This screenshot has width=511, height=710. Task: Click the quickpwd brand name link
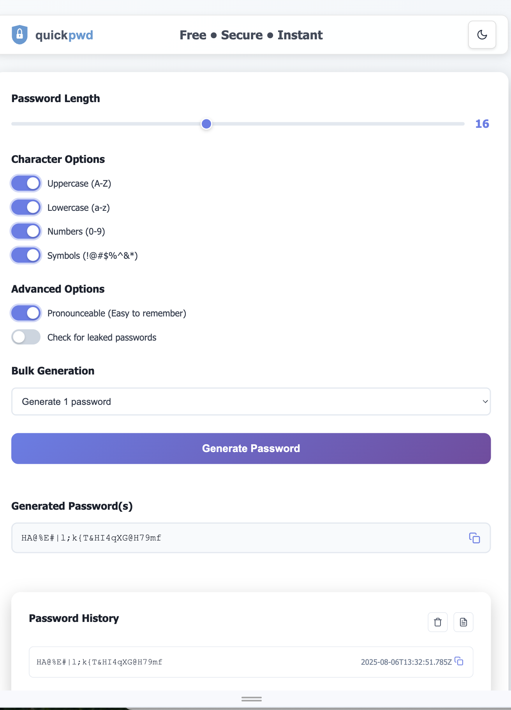(64, 35)
